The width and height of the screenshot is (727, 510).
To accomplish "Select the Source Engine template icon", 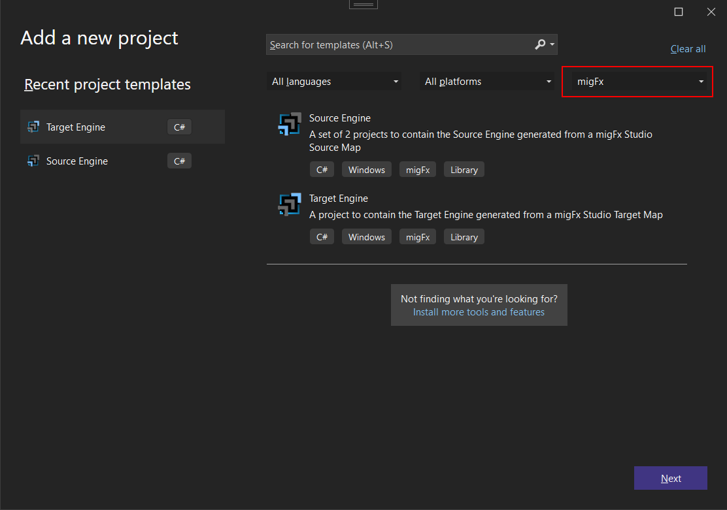I will pos(290,123).
